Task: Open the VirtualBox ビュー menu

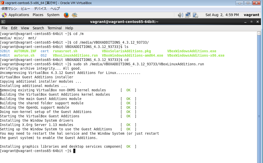Action: pyautogui.click(x=26, y=8)
